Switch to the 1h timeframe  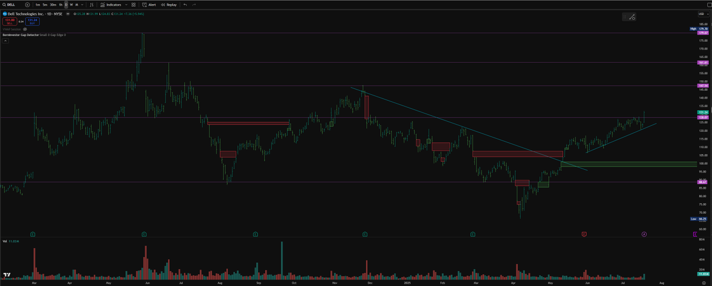[61, 5]
